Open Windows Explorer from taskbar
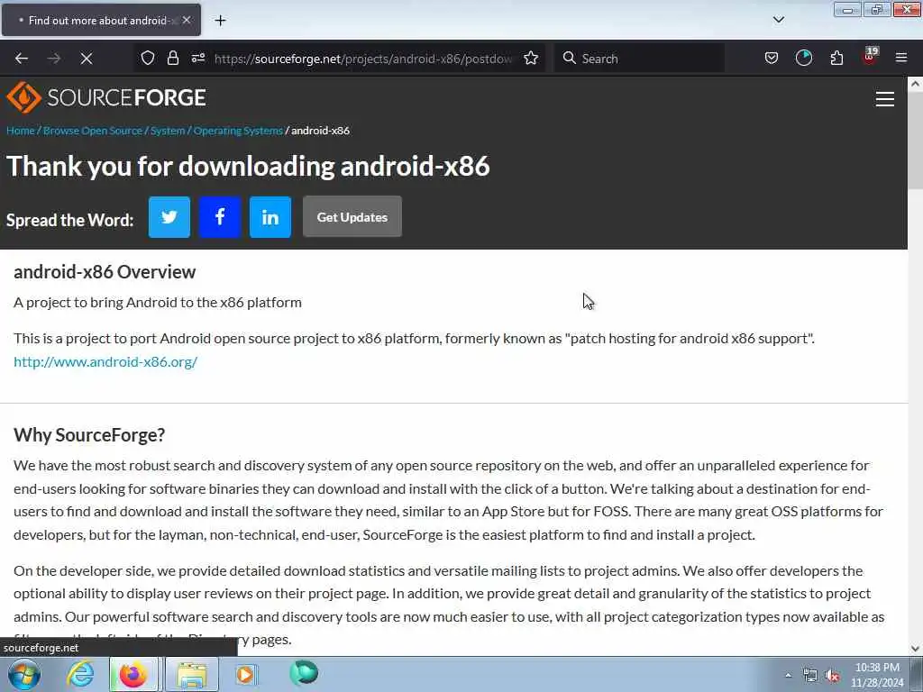The width and height of the screenshot is (923, 692). pos(193,674)
